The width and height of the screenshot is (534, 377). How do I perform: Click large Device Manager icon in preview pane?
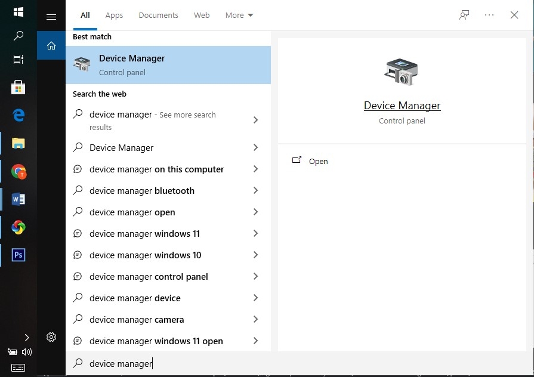(402, 72)
